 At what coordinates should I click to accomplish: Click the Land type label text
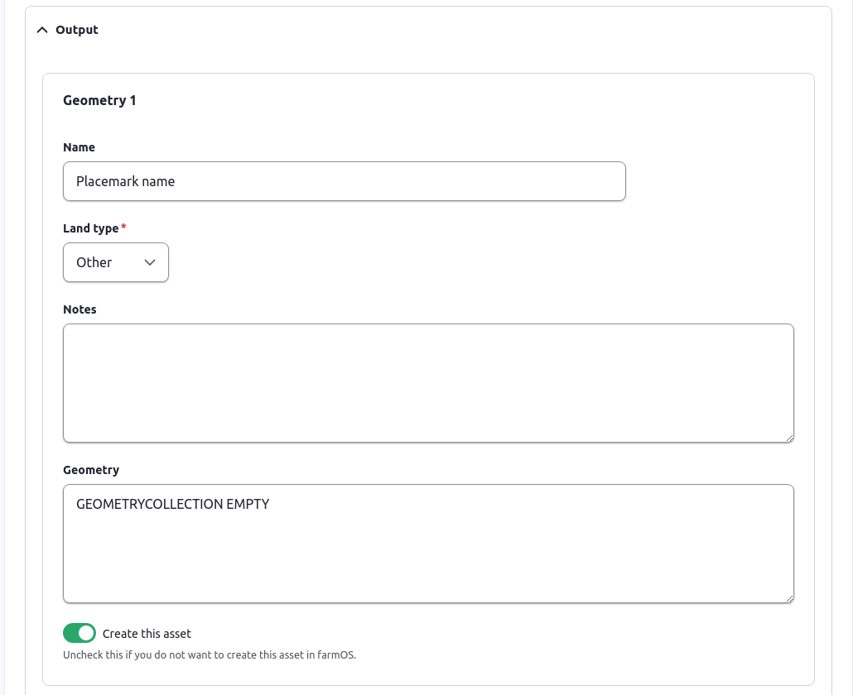click(90, 228)
